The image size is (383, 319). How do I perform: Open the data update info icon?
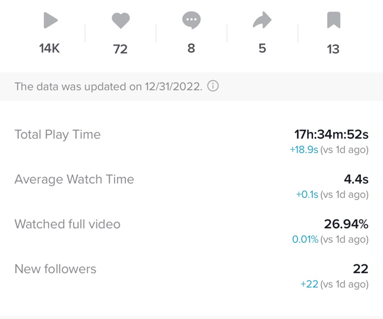(213, 86)
